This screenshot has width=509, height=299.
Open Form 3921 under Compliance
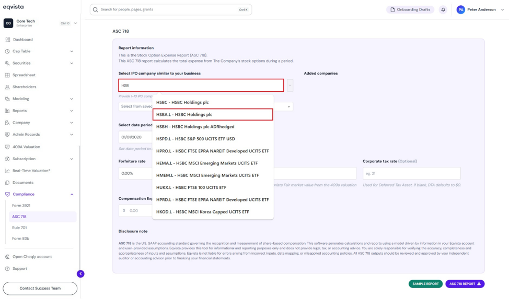tap(21, 206)
